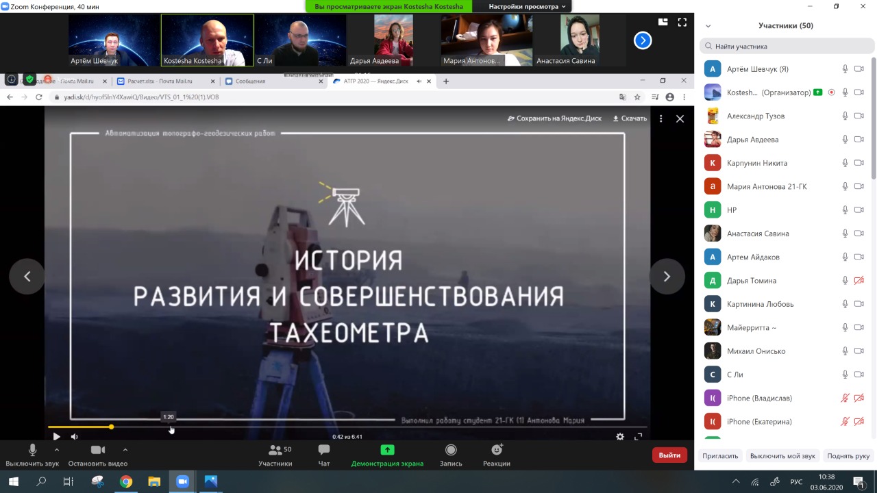Screen dimensions: 877x493
Task: Enter Zoom full screen mode
Action: coord(682,22)
